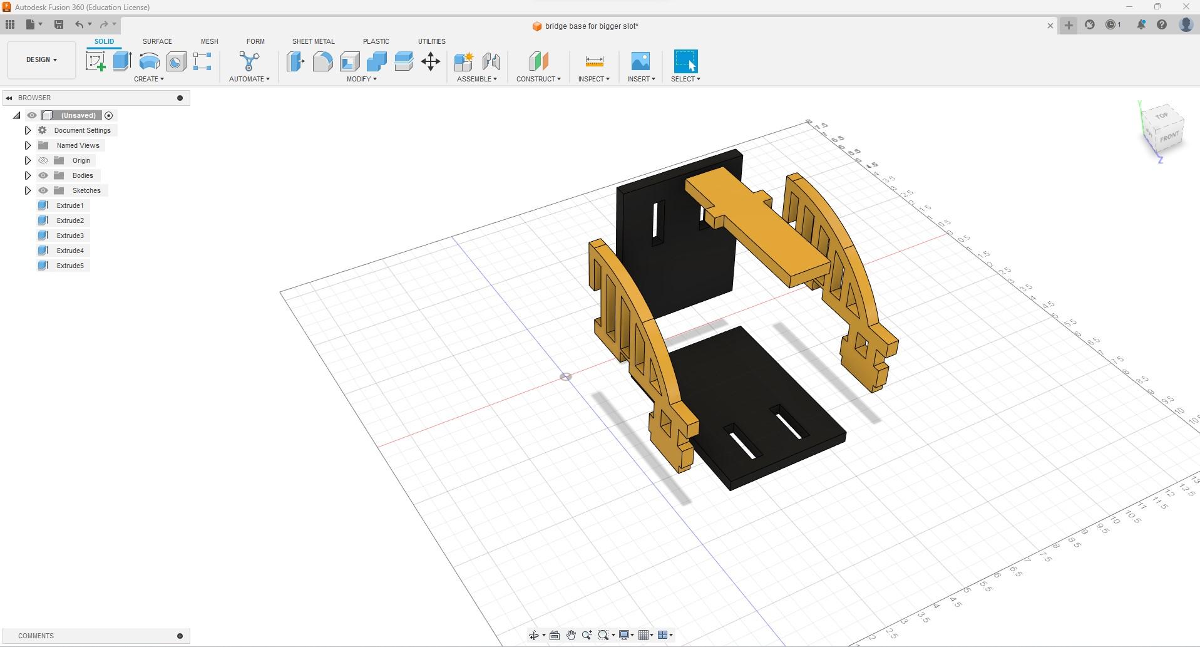Click the Pan hand icon

click(571, 635)
